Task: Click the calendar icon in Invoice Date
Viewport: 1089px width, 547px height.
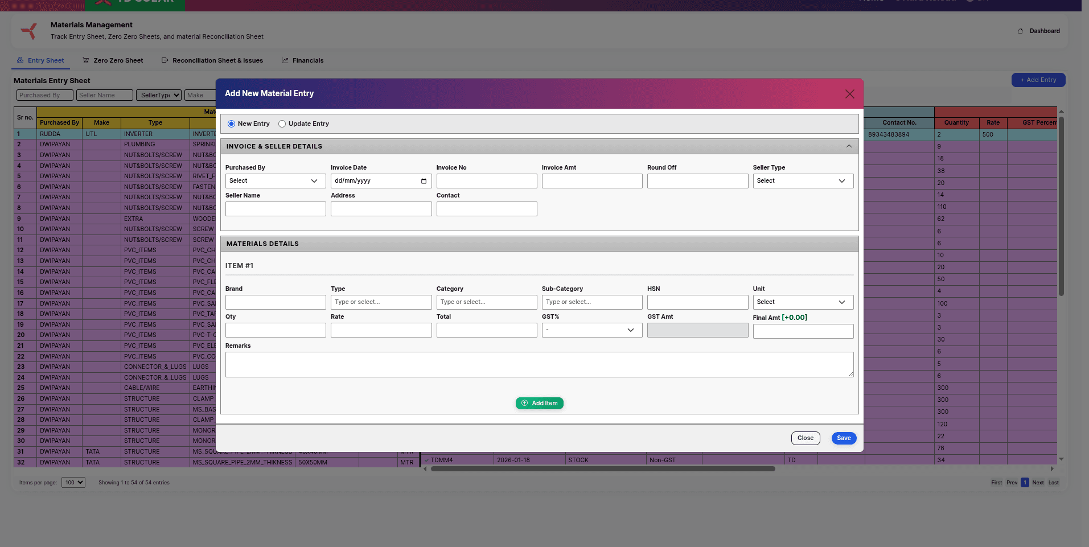Action: pyautogui.click(x=424, y=181)
